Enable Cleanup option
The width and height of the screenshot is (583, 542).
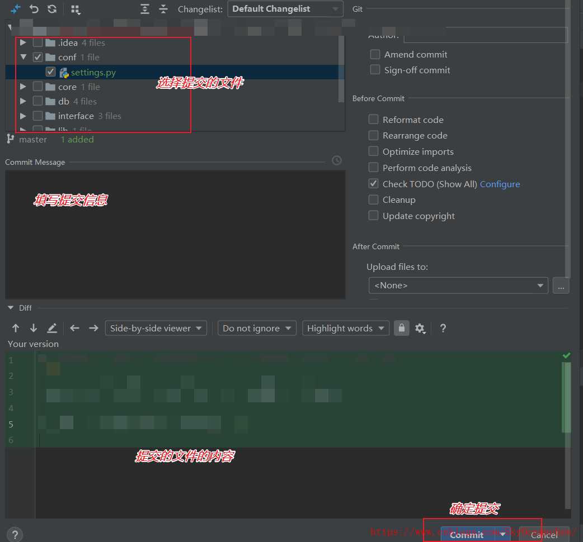coord(373,199)
